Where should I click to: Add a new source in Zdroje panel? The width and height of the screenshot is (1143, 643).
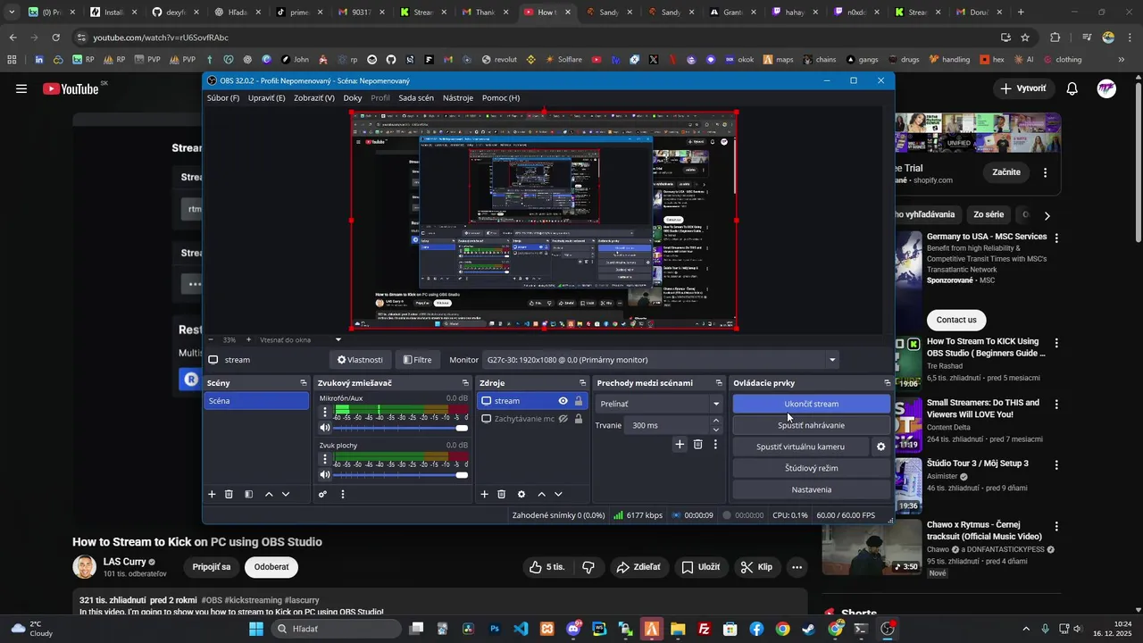[x=485, y=494]
